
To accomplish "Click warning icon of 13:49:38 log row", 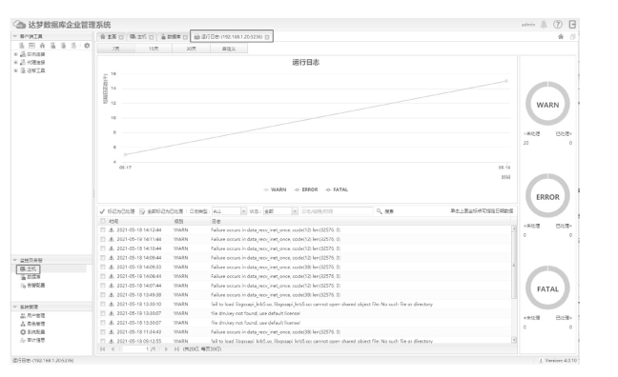I will [112, 295].
